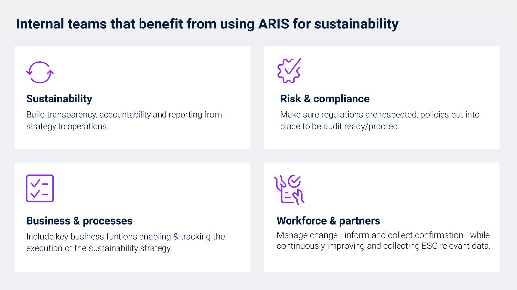
Task: Select the Sustainability heading
Action: click(59, 99)
